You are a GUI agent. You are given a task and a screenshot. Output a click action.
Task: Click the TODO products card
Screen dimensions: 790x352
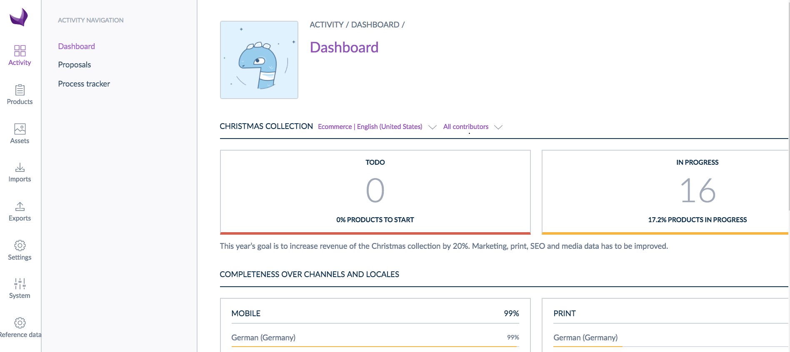tap(375, 191)
